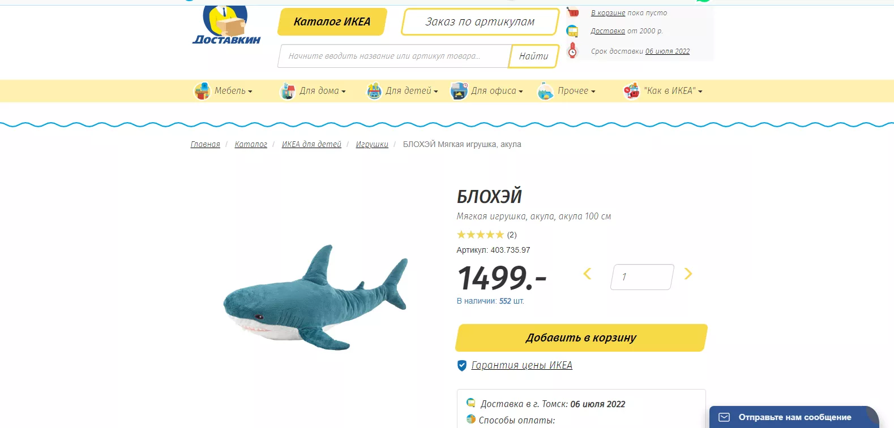Screen dimensions: 894x428
Task: Click the Мебель category icon
Action: tap(202, 90)
